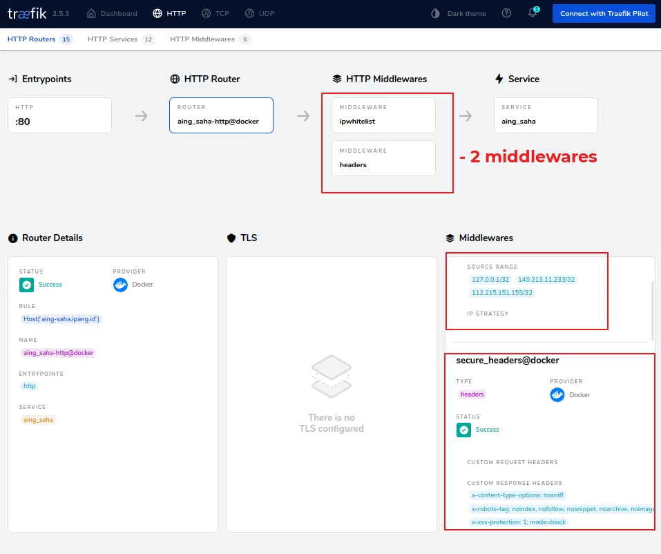This screenshot has height=554, width=661.
Task: Open the Dashboard home icon
Action: click(91, 14)
